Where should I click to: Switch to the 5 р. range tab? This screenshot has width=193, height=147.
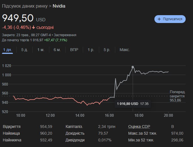[107, 50]
